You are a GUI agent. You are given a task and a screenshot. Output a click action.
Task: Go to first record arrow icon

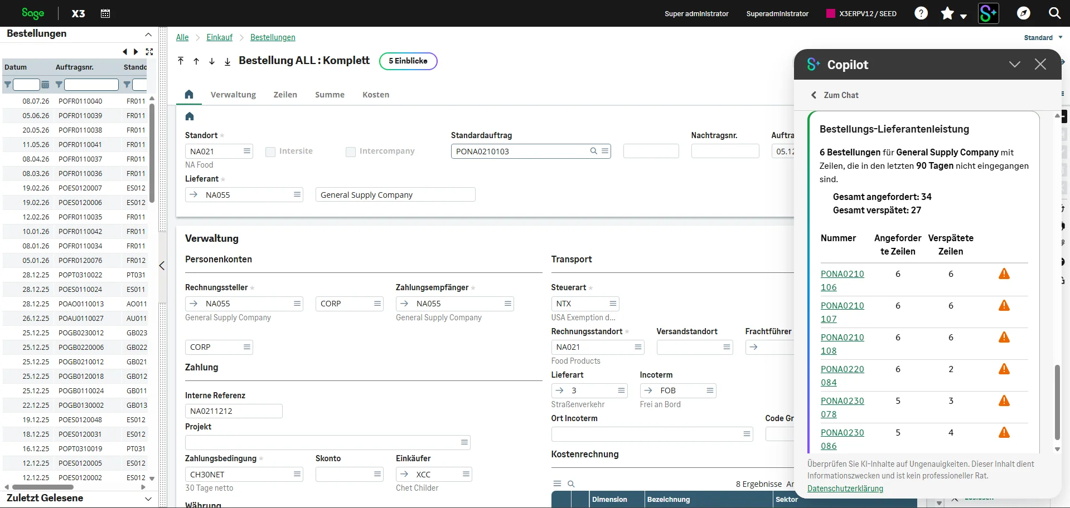pyautogui.click(x=181, y=61)
